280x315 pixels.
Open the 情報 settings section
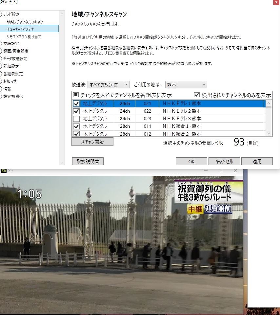click(7, 89)
